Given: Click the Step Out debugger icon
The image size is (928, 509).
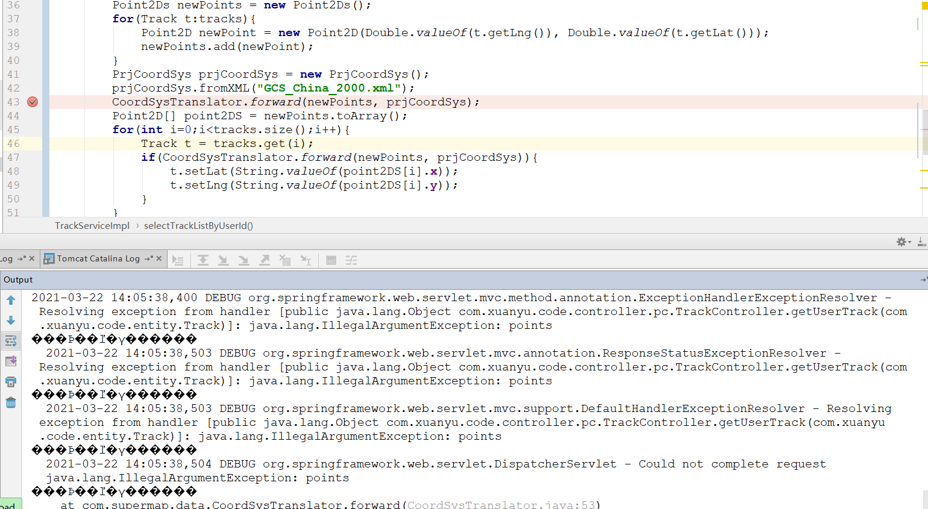Looking at the screenshot, I should (x=265, y=260).
